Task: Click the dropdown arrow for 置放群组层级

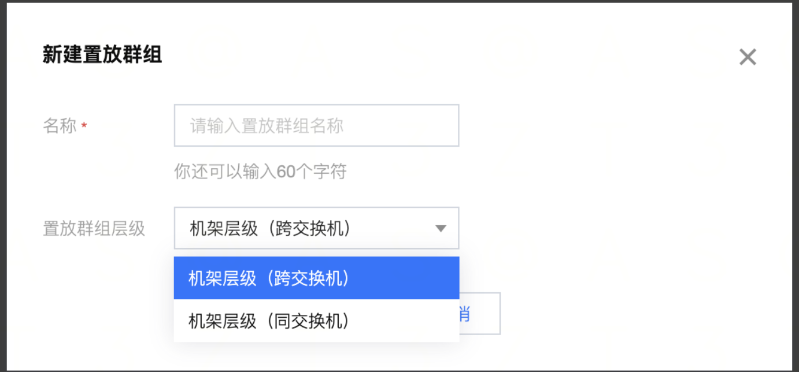Action: click(441, 229)
